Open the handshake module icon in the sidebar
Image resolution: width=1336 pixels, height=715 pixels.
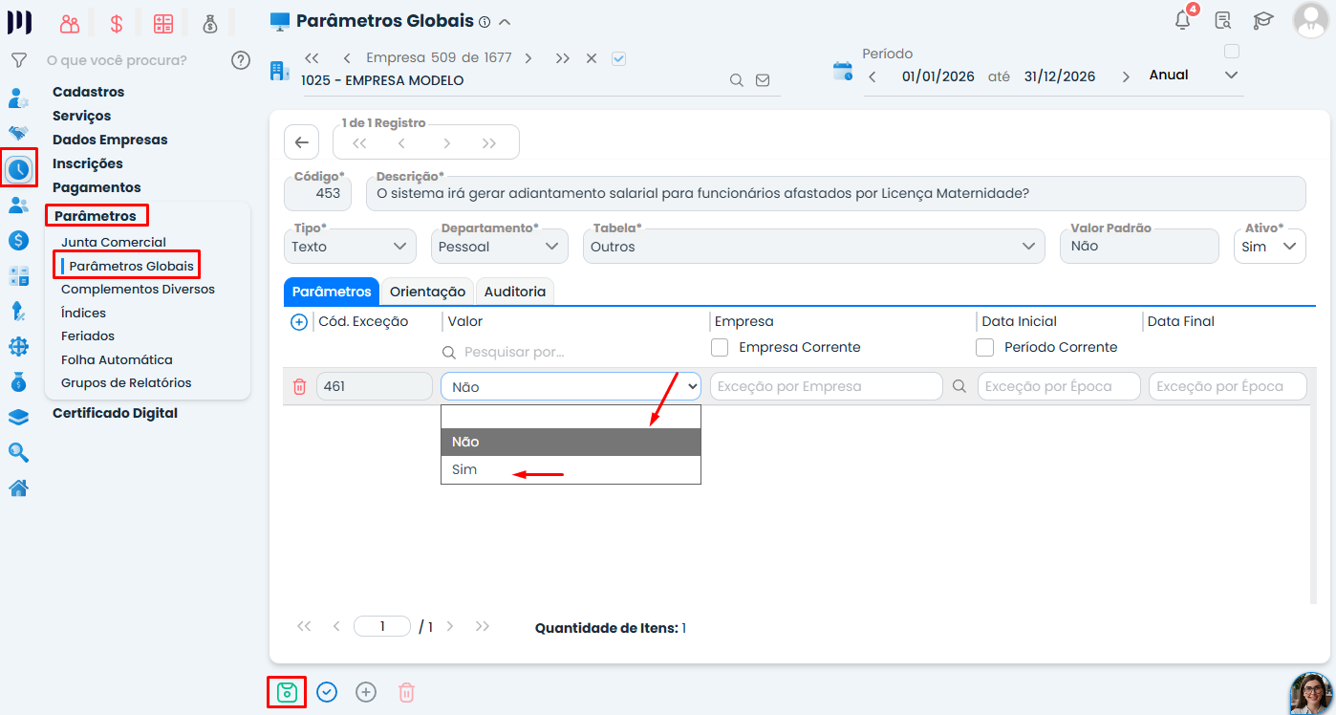(x=18, y=133)
